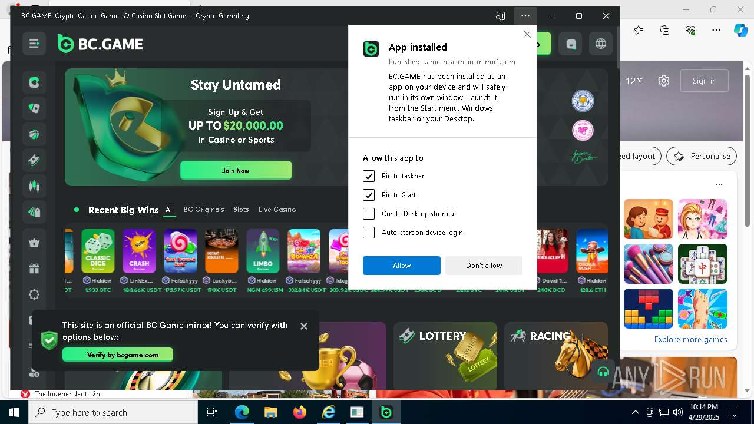The image size is (754, 424).
Task: Open the Sports basketball sidebar icon
Action: click(x=34, y=134)
